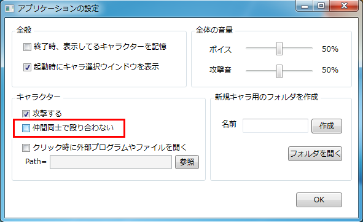Click the ボイス label text
Screen dimensions: 363x222
(x=220, y=50)
